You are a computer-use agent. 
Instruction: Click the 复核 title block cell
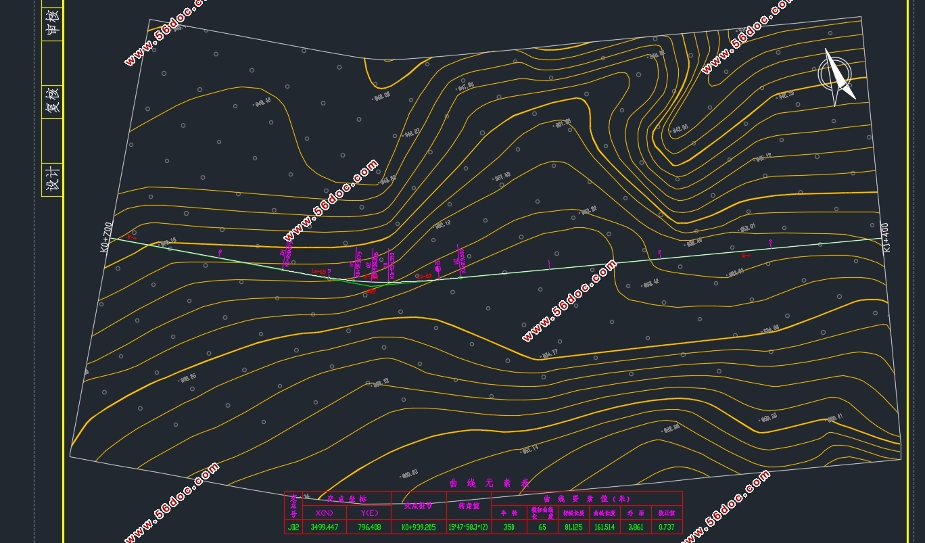(x=53, y=99)
